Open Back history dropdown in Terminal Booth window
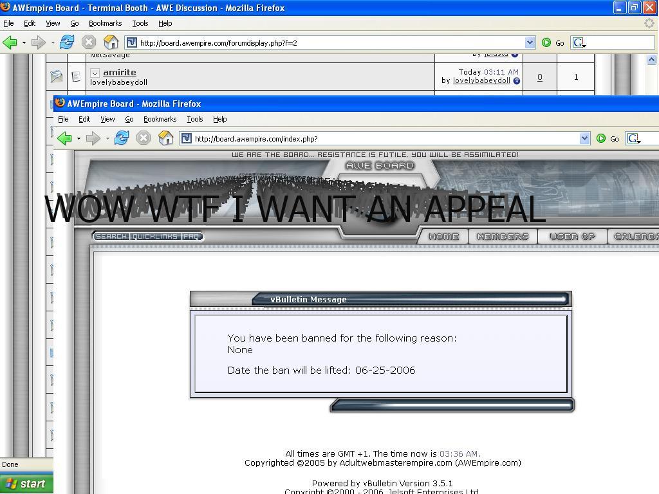This screenshot has width=659, height=494. tap(24, 43)
